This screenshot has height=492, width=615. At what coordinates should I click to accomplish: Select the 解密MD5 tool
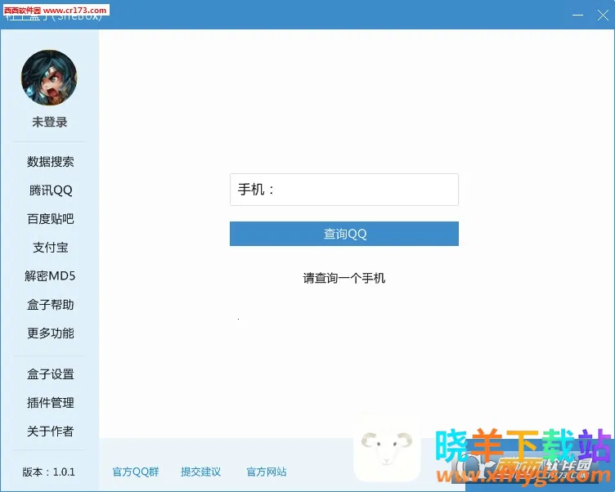click(x=50, y=276)
